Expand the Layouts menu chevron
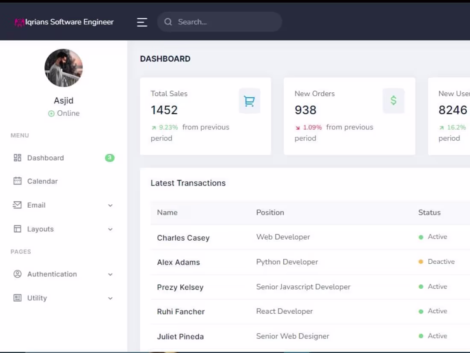470x353 pixels. click(x=111, y=229)
